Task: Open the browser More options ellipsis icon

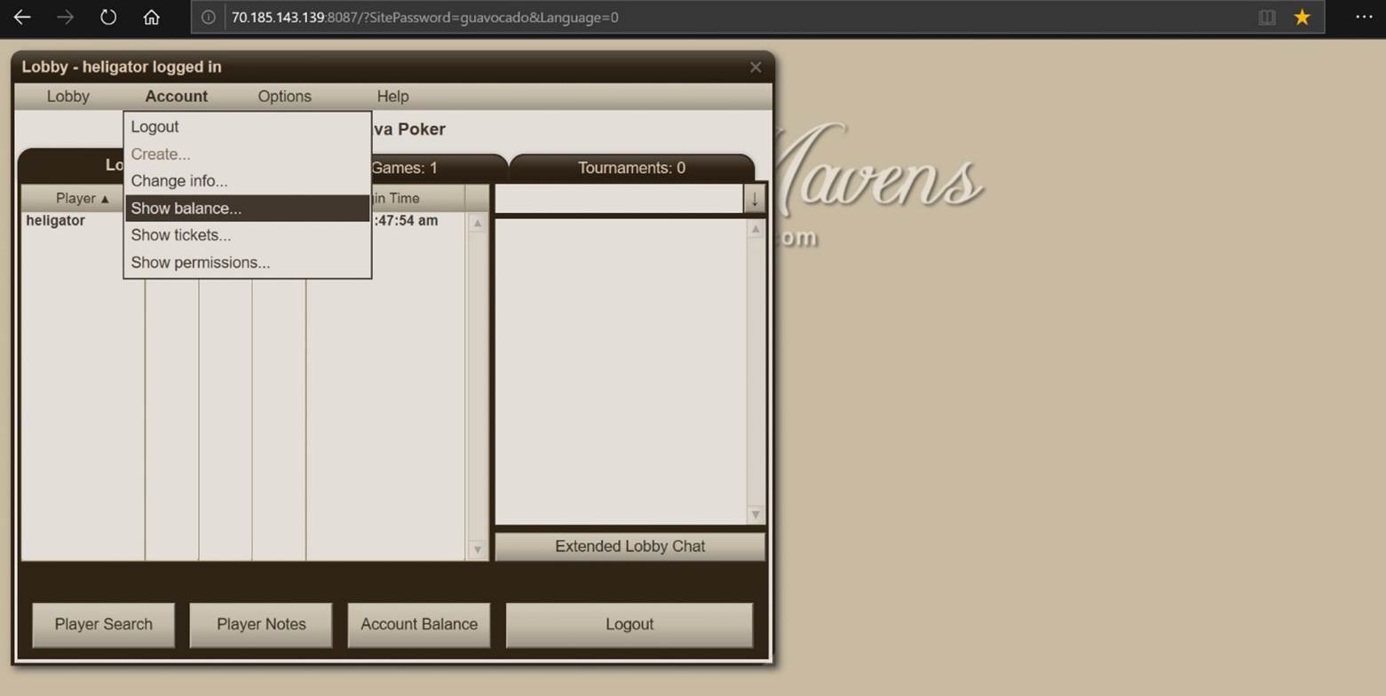Action: click(x=1365, y=17)
